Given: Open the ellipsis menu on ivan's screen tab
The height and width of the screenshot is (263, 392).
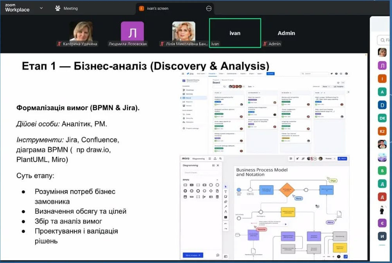Looking at the screenshot, I should 209,8.
